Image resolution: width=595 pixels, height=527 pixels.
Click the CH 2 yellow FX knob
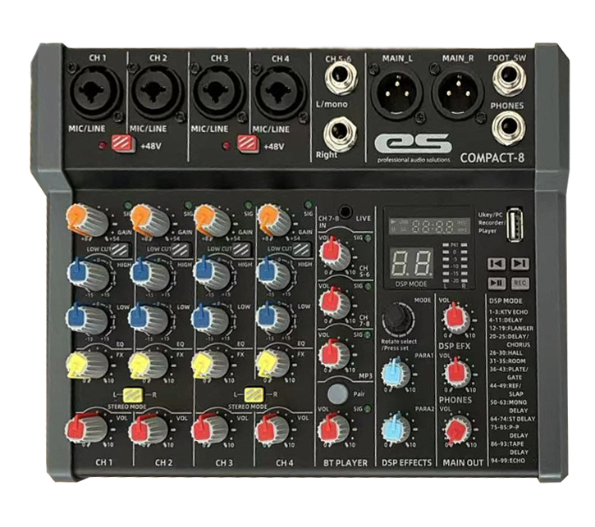[149, 365]
